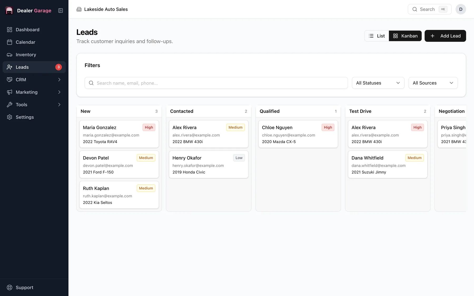Open the All Statuses dropdown
This screenshot has width=474, height=296.
pyautogui.click(x=378, y=83)
